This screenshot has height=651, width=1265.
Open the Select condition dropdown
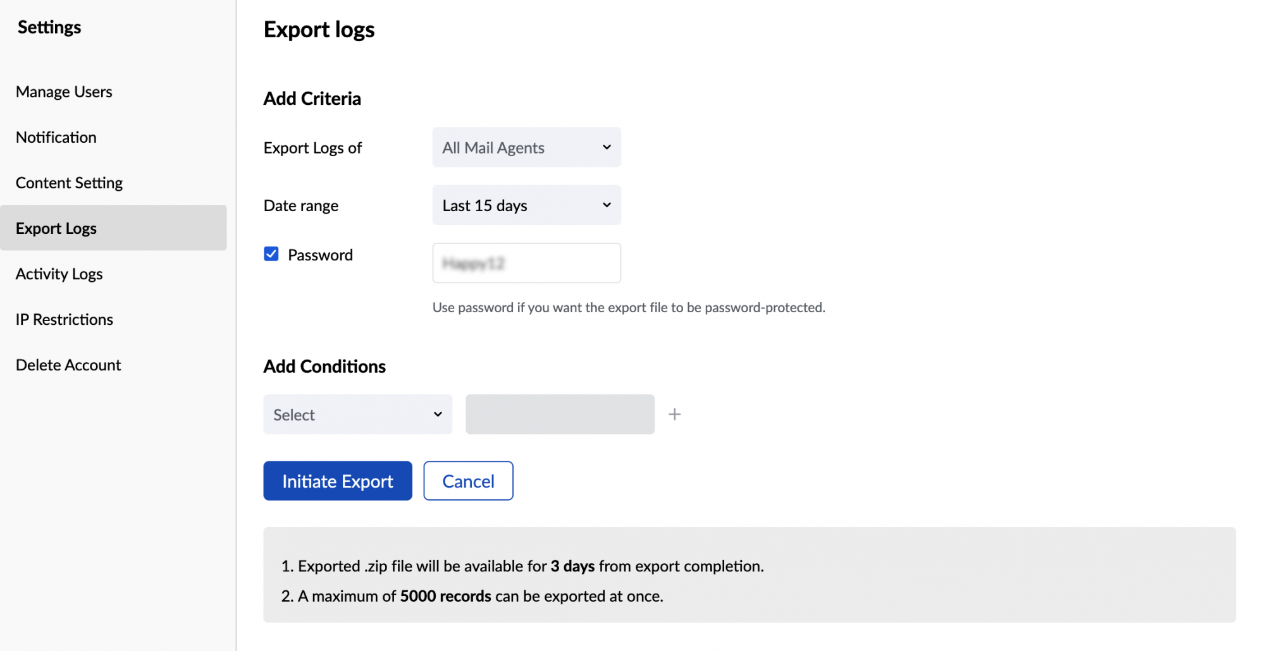click(x=357, y=414)
